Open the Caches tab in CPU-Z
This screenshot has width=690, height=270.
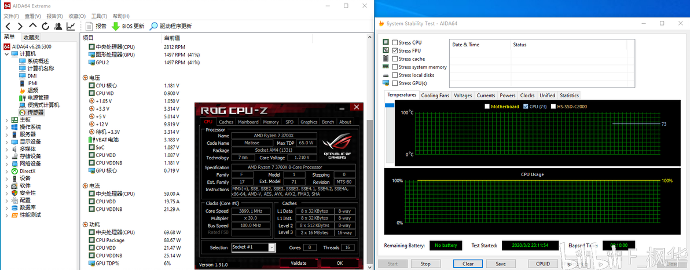click(226, 122)
